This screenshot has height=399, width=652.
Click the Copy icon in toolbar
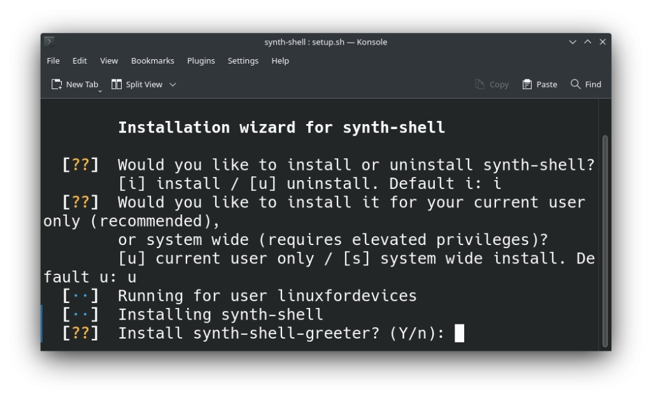point(479,85)
